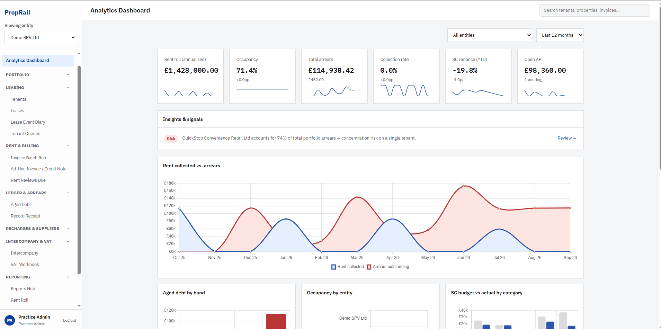Open Ad-Hoc Invoice / Credit Note

pyautogui.click(x=38, y=169)
